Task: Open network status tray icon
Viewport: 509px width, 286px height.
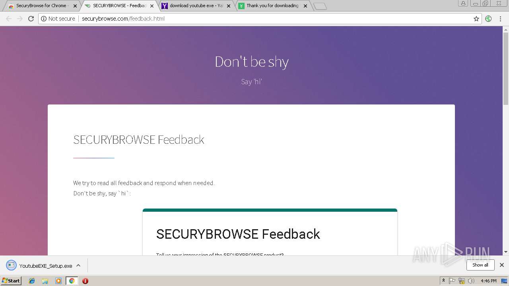Action: click(x=462, y=281)
